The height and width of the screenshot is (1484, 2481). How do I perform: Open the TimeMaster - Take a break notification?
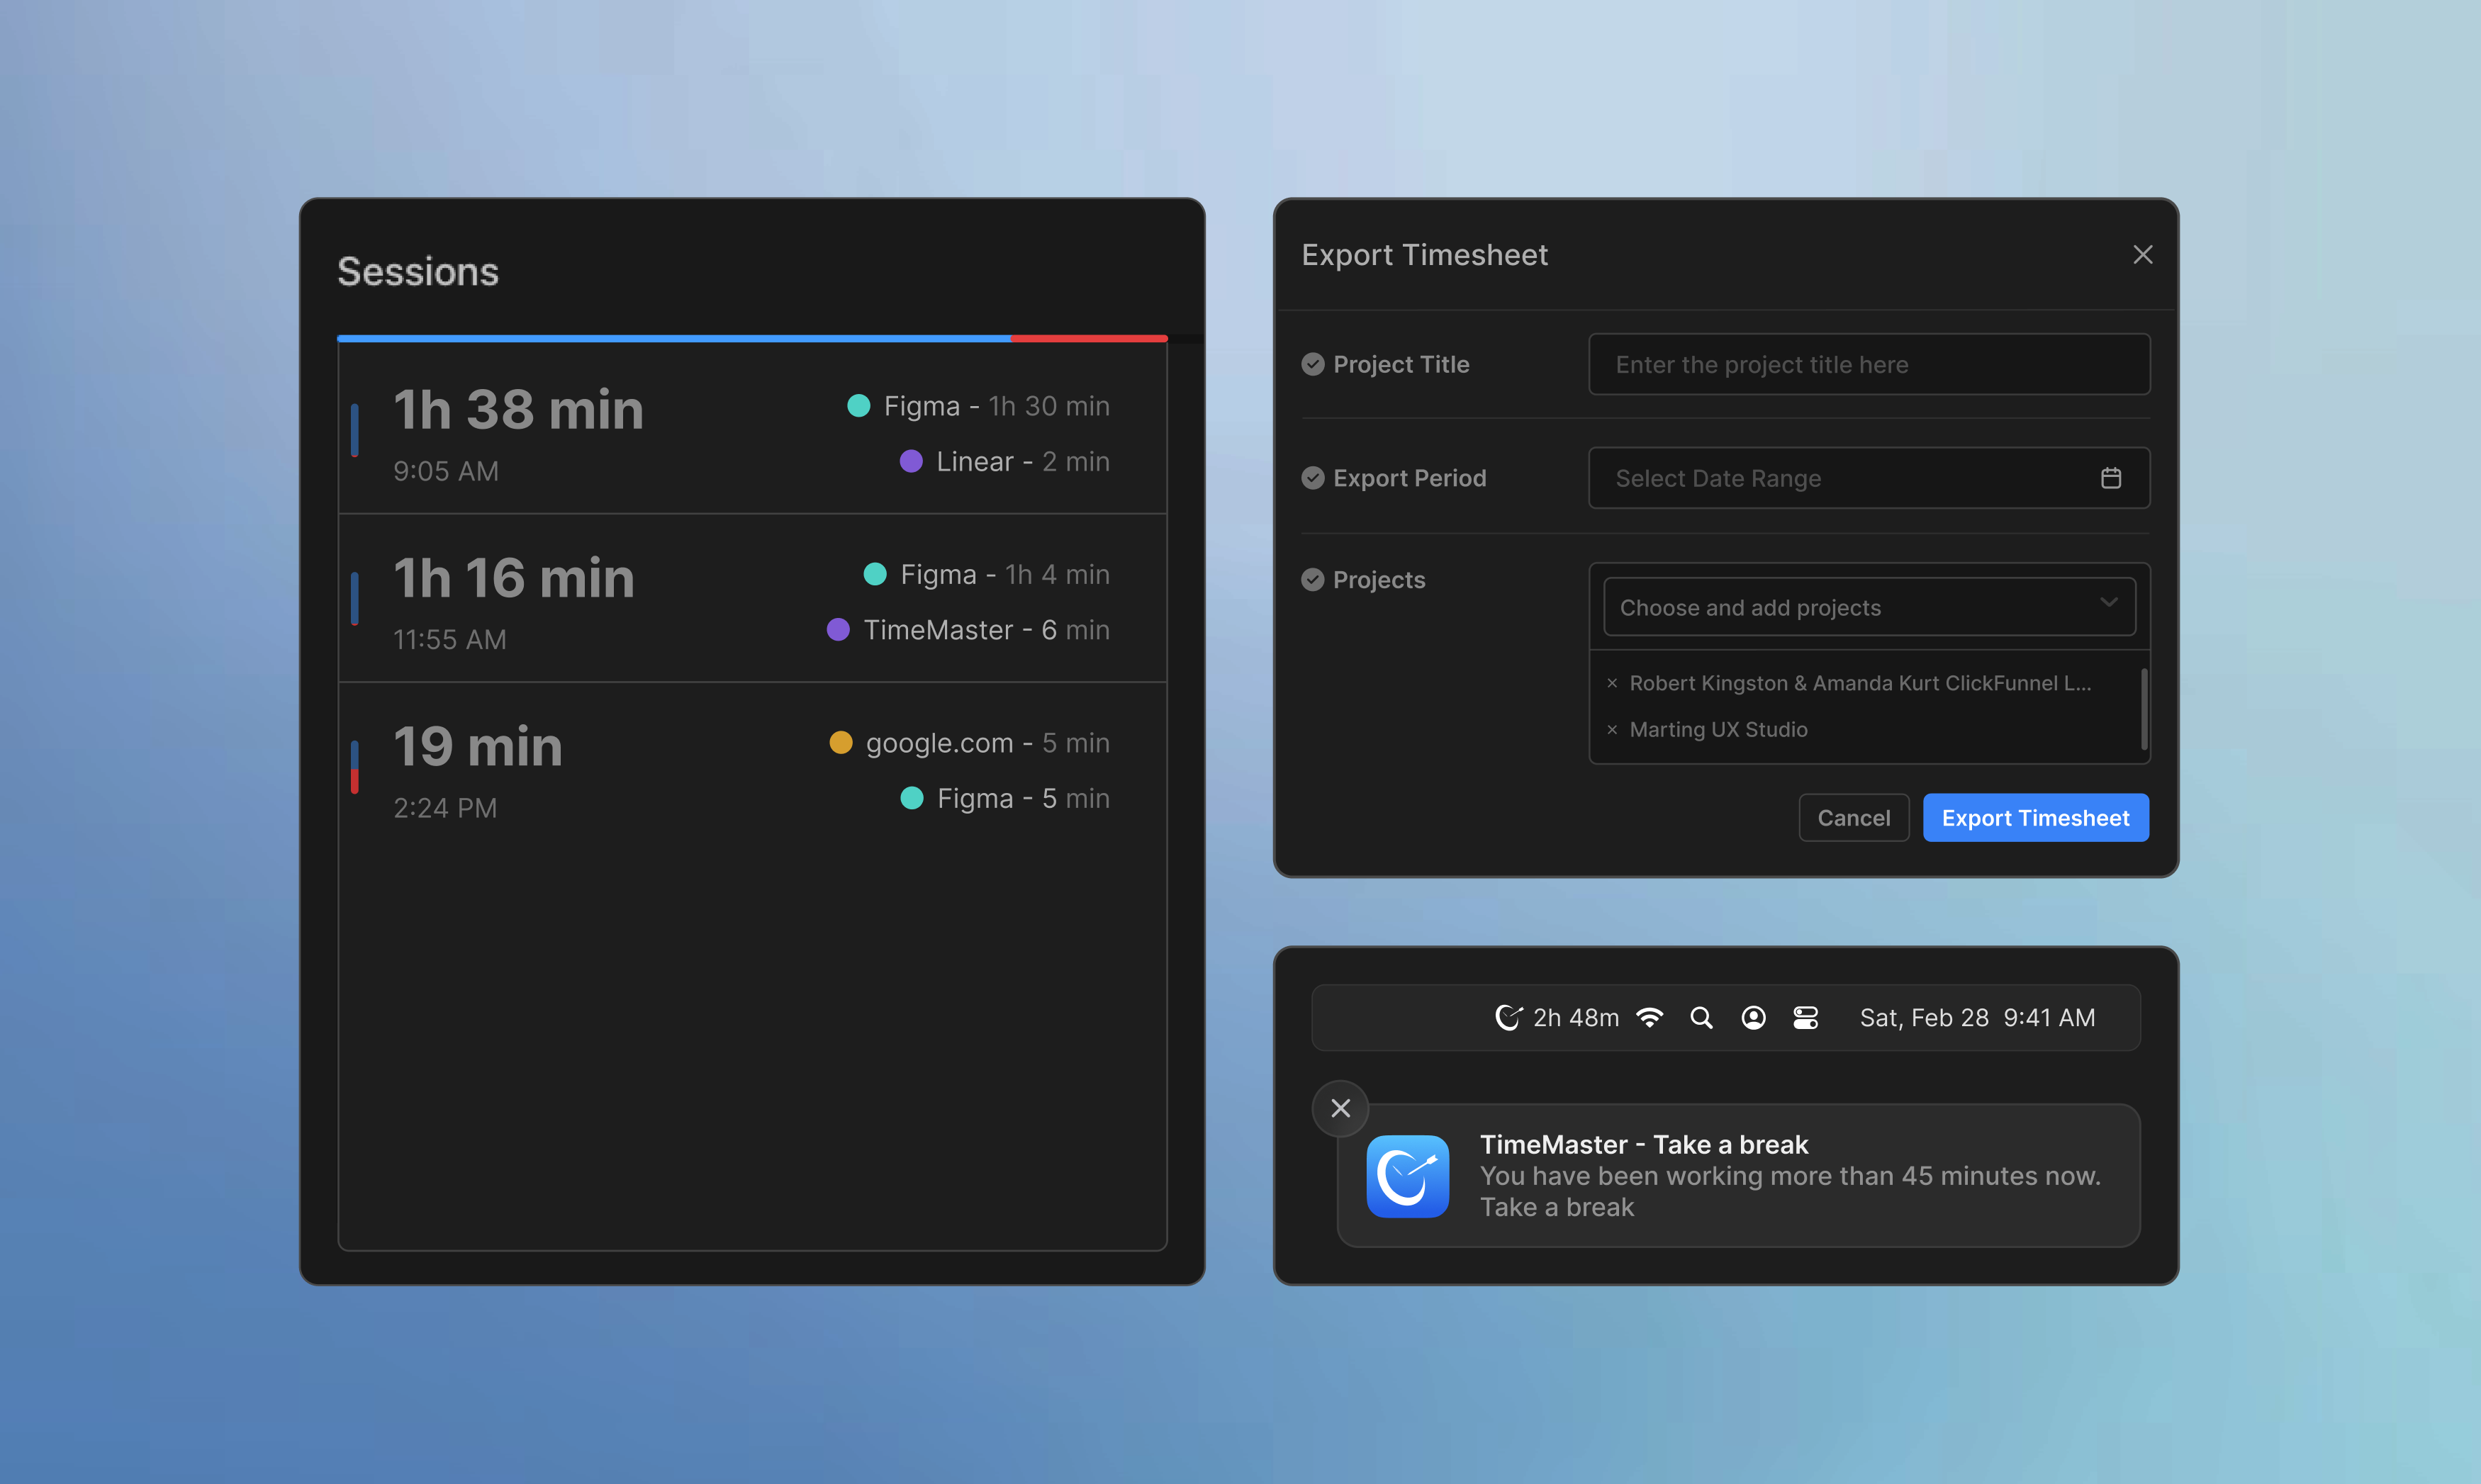[1738, 1176]
